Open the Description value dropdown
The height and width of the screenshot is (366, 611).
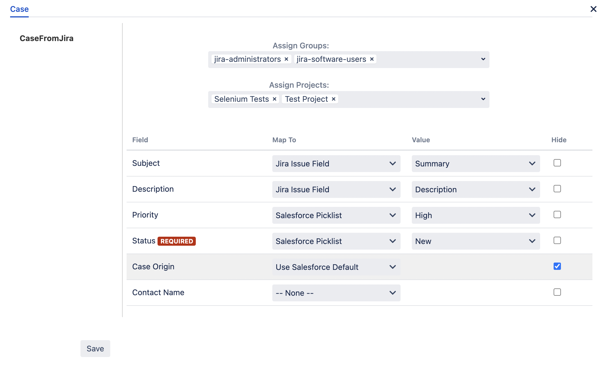point(475,189)
